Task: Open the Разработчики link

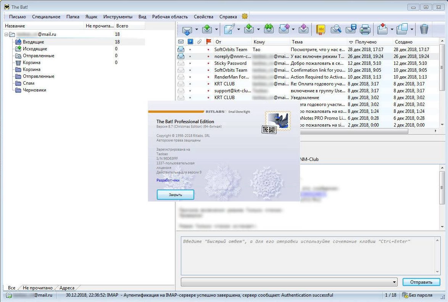Action: tap(168, 180)
